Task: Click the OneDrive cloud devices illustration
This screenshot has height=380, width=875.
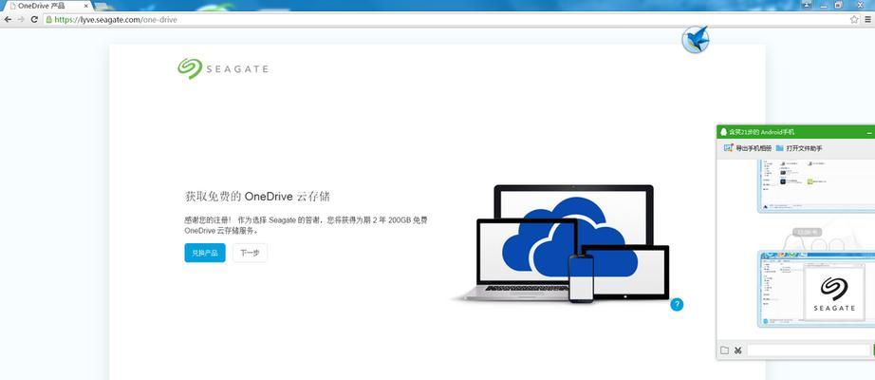Action: [x=560, y=243]
